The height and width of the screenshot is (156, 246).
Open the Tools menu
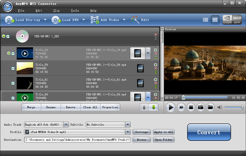pyautogui.click(x=75, y=10)
